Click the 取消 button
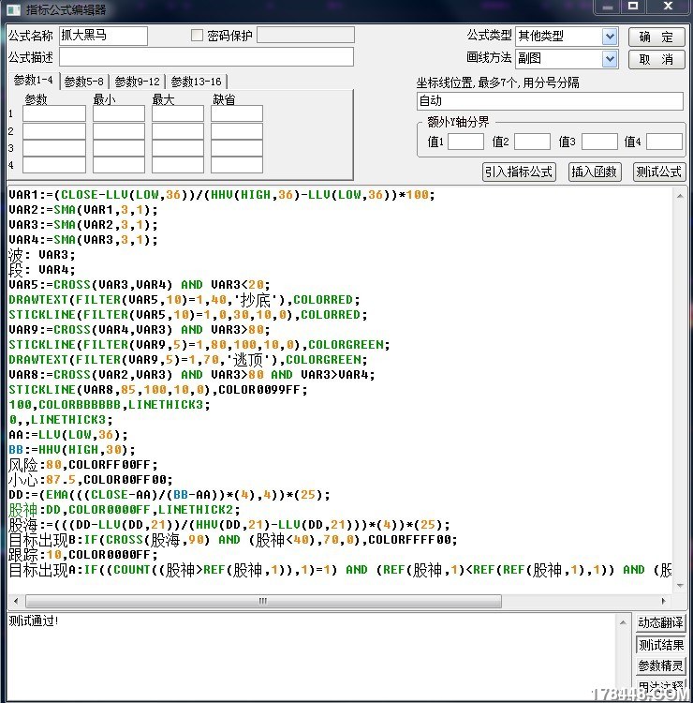 click(x=656, y=59)
